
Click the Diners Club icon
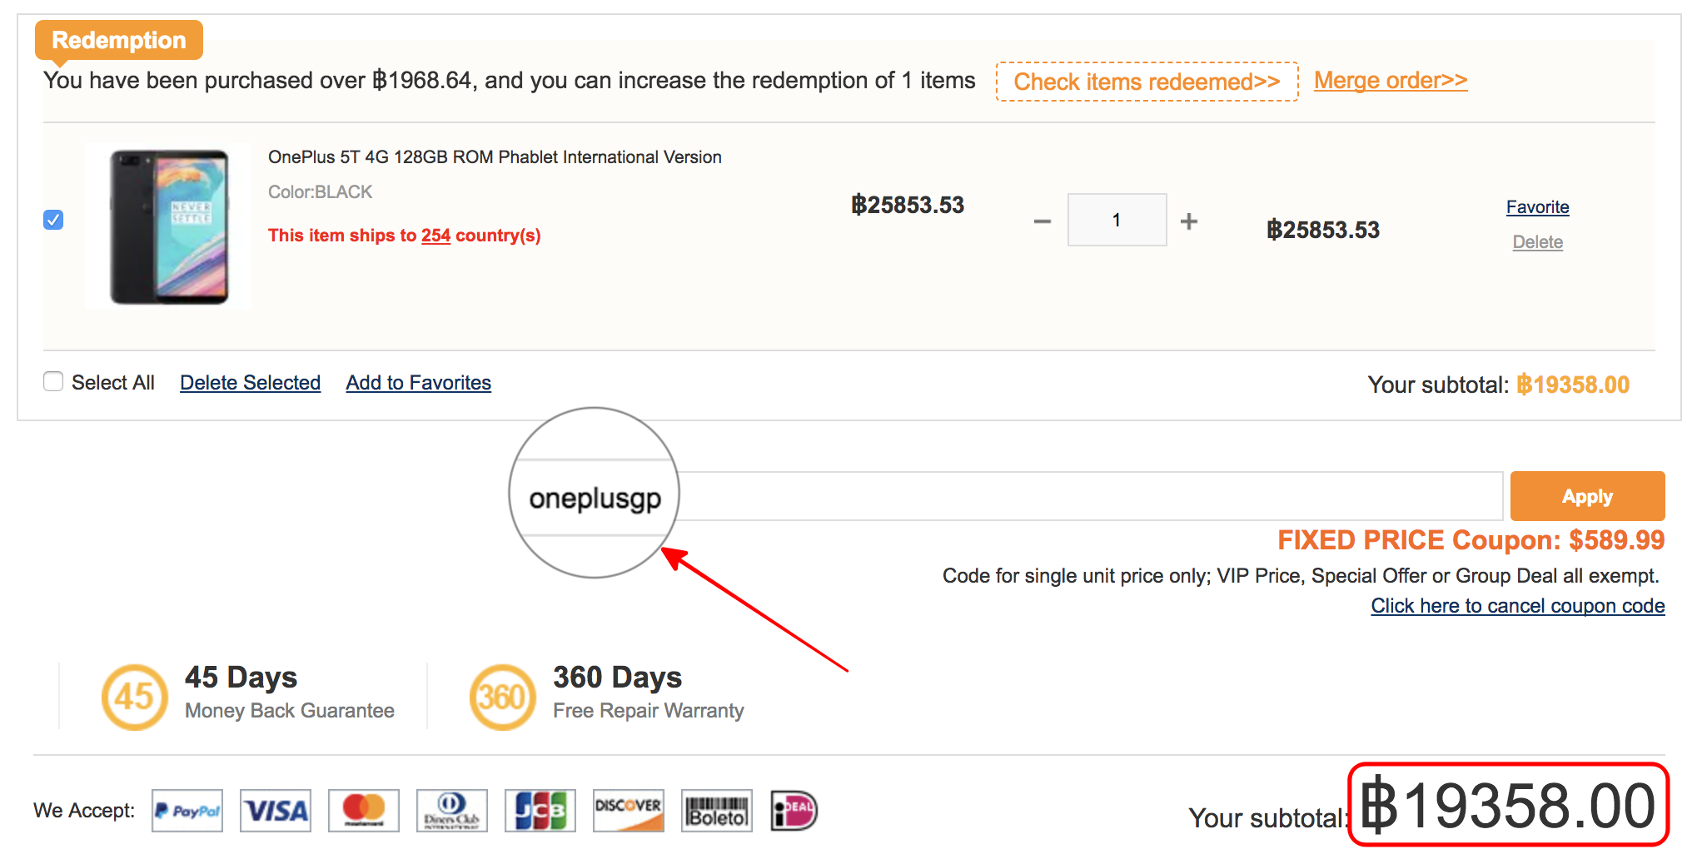click(452, 811)
